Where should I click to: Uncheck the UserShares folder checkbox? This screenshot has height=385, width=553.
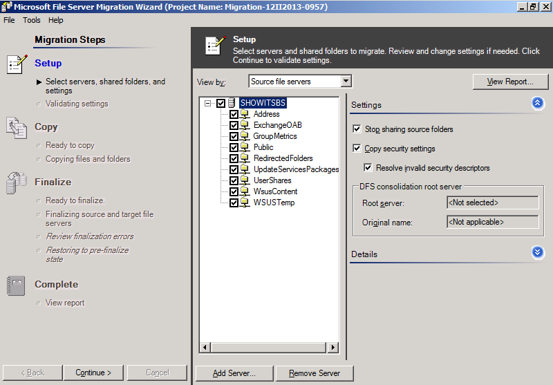234,180
